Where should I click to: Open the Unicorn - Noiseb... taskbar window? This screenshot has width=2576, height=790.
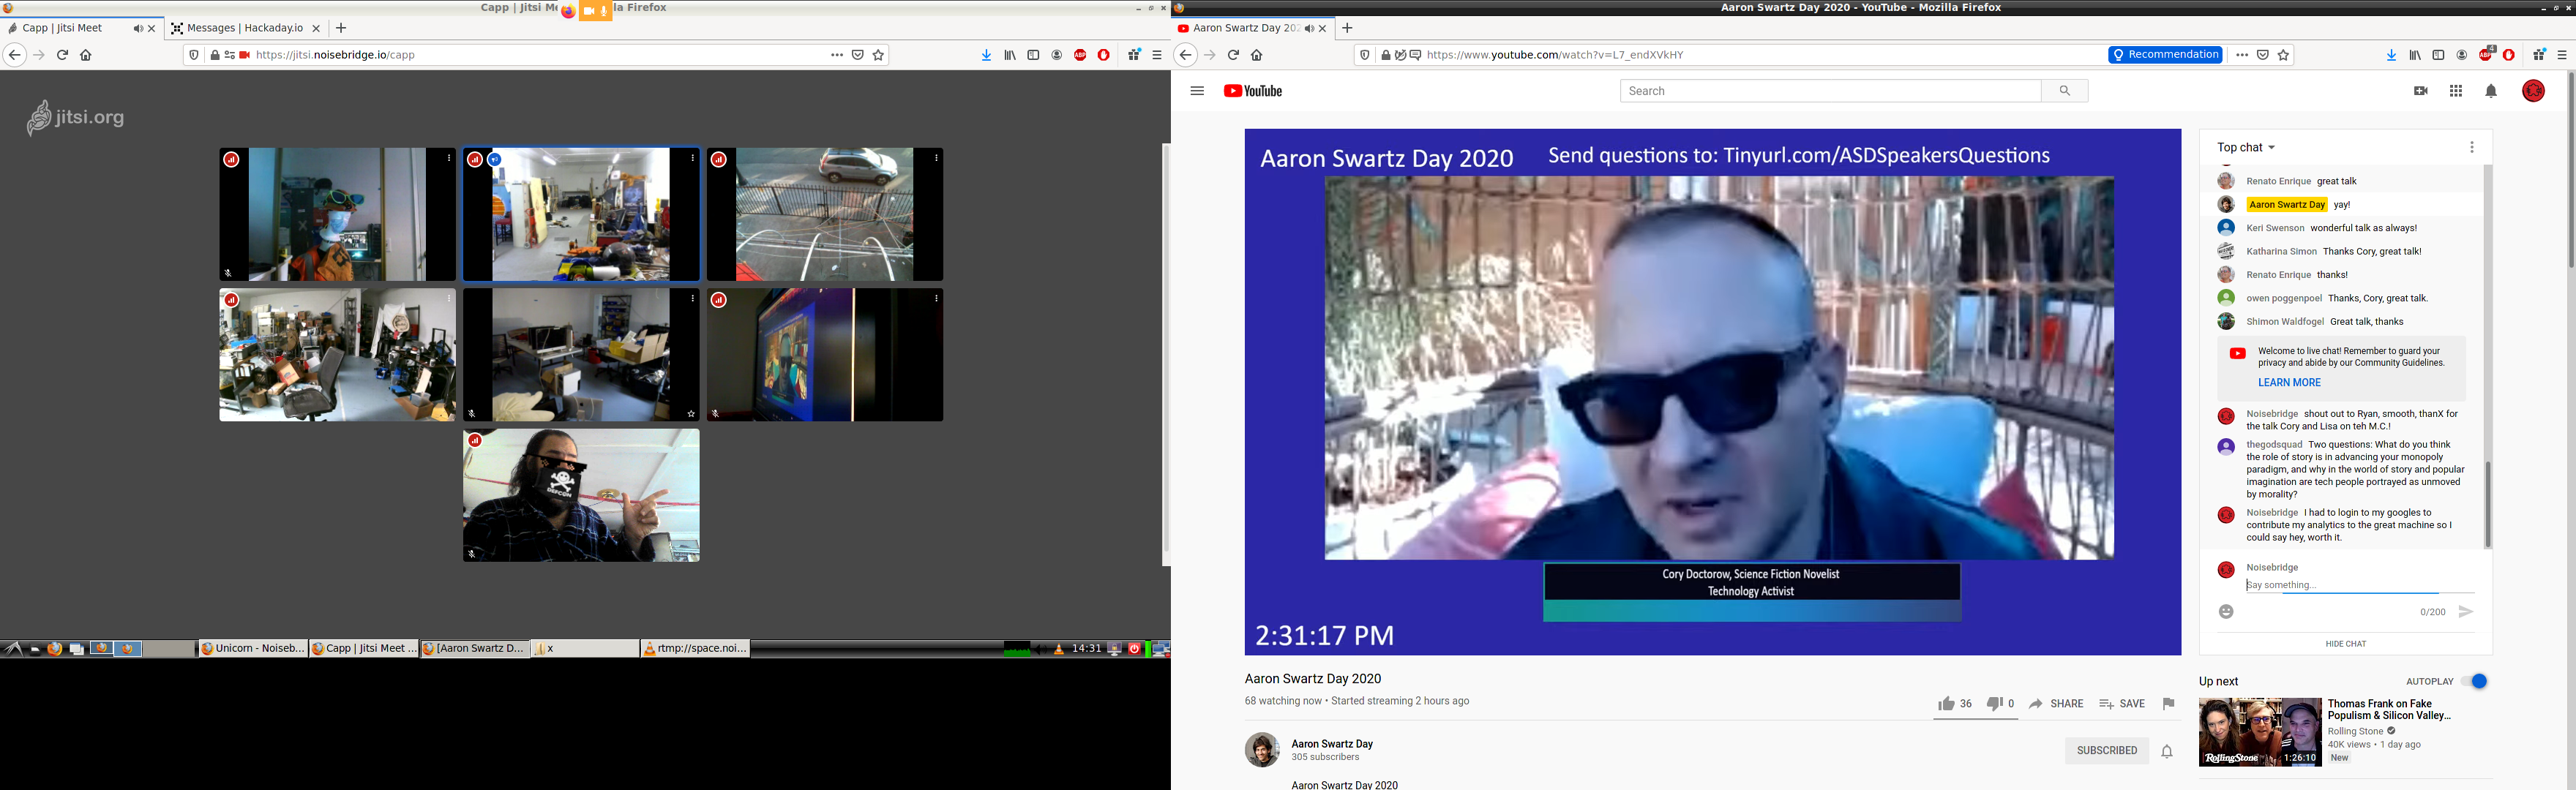click(253, 648)
